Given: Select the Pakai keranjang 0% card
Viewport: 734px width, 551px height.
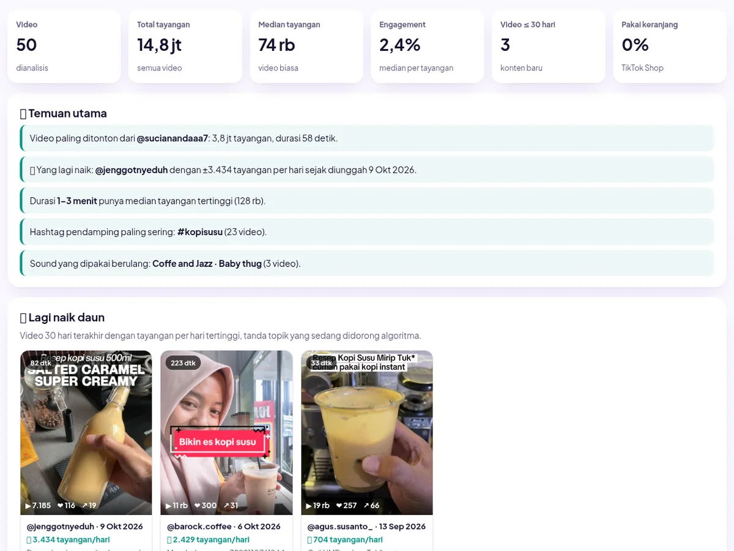Looking at the screenshot, I should (670, 47).
